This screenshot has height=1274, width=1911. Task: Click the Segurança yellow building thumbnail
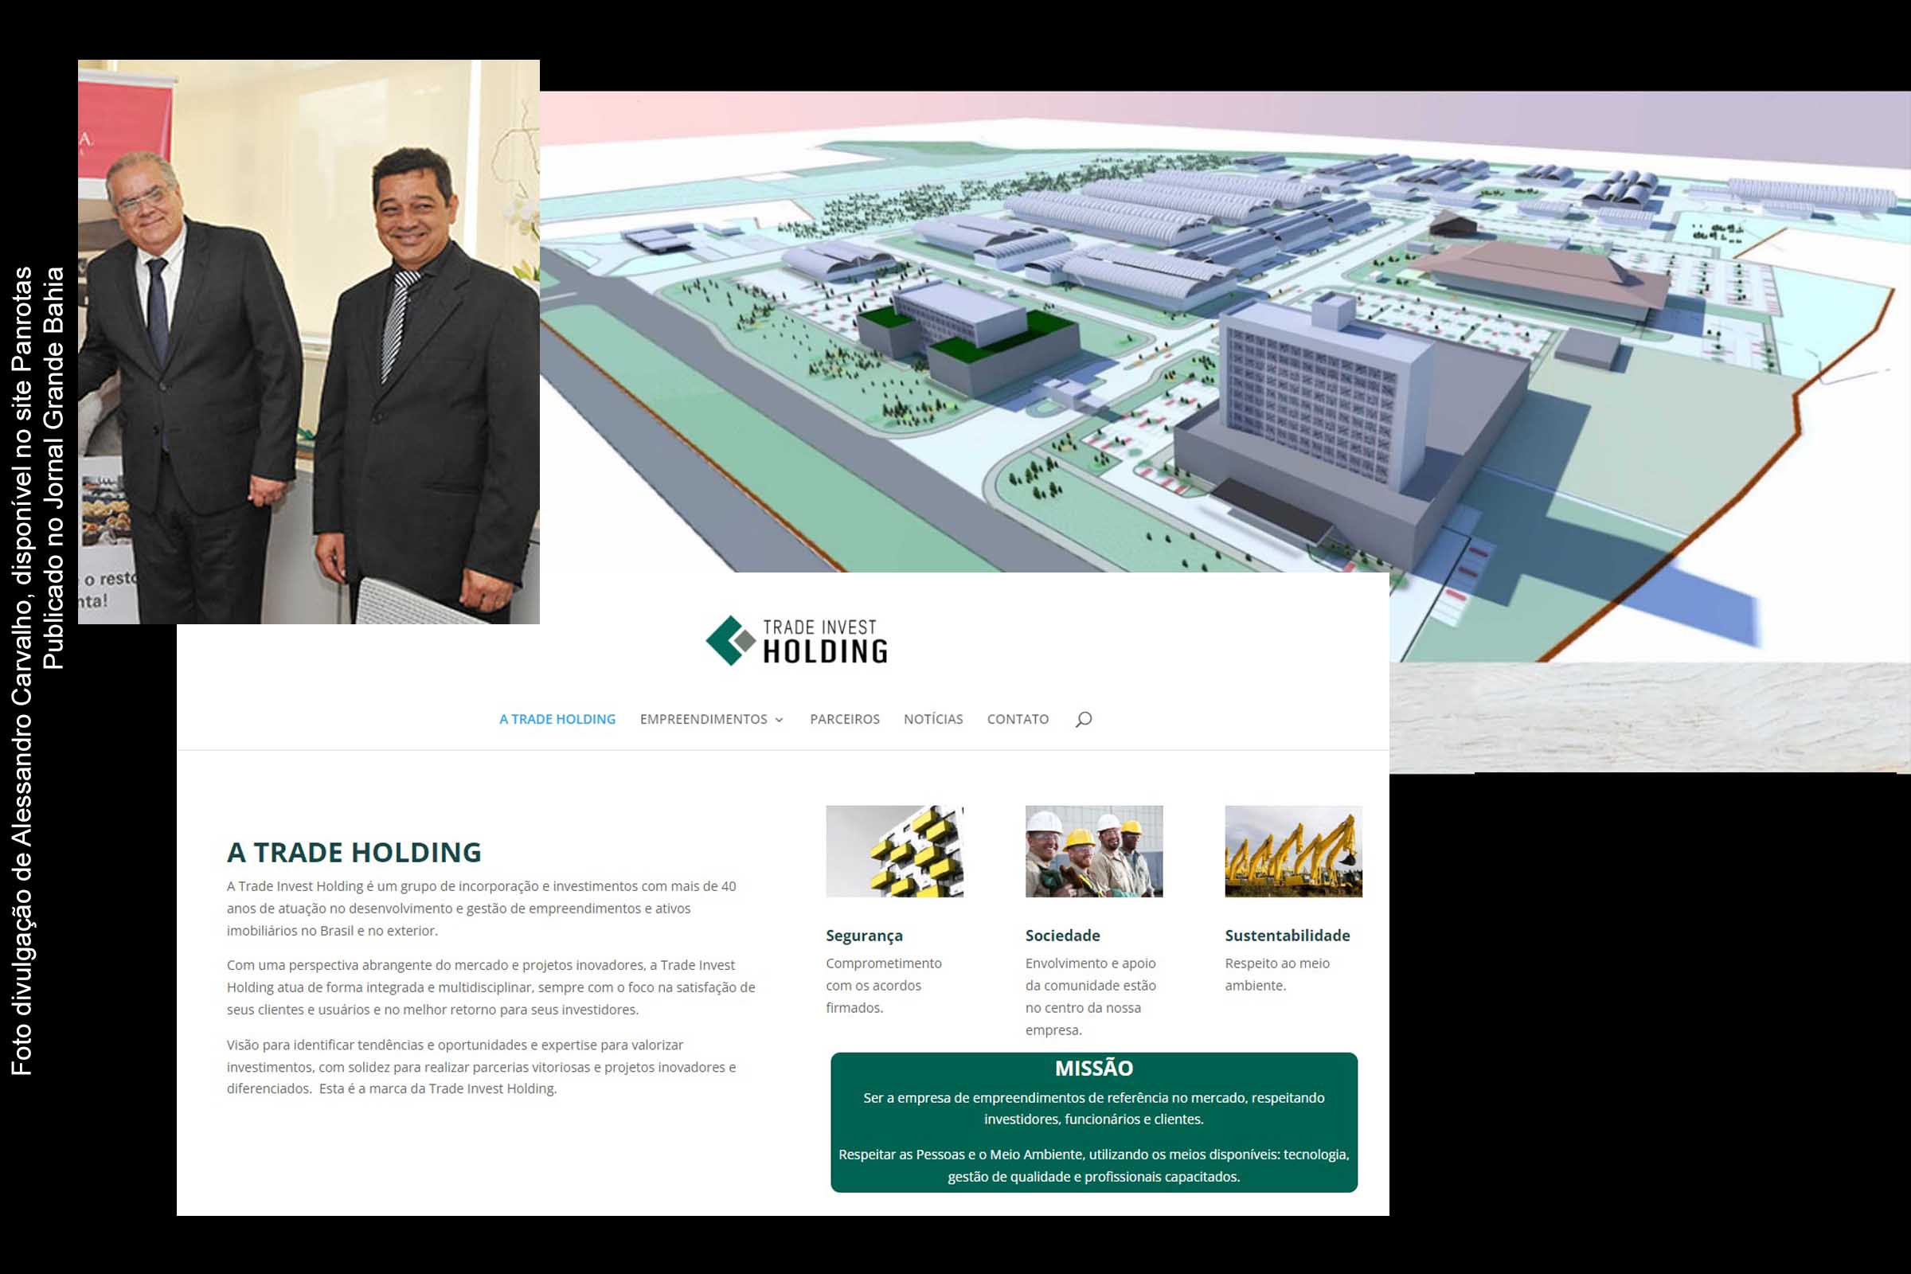(893, 850)
